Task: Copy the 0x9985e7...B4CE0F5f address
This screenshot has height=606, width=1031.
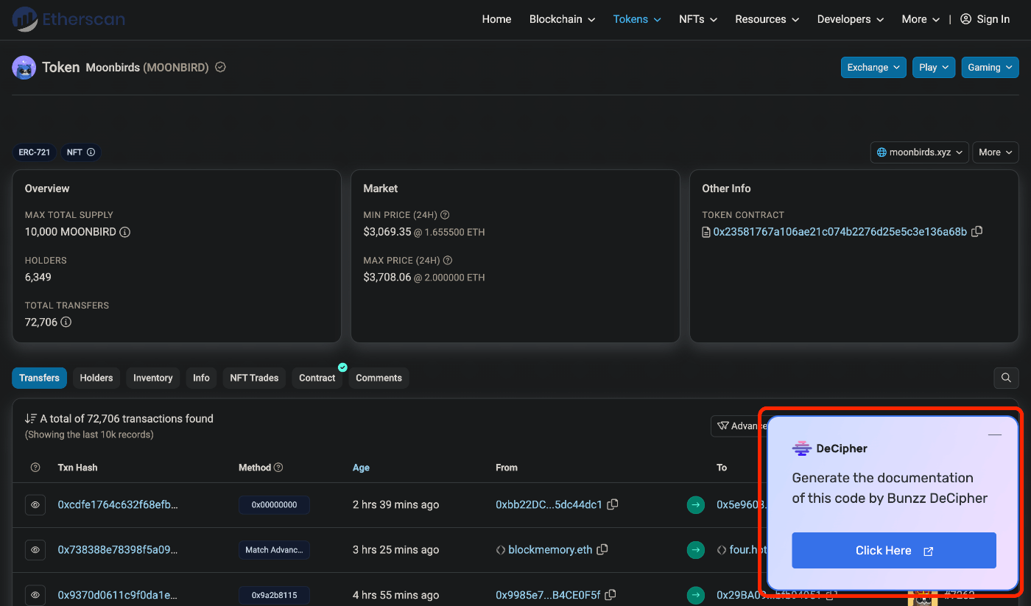Action: point(610,595)
